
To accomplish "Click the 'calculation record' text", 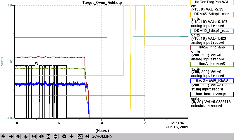I will click(207, 106).
